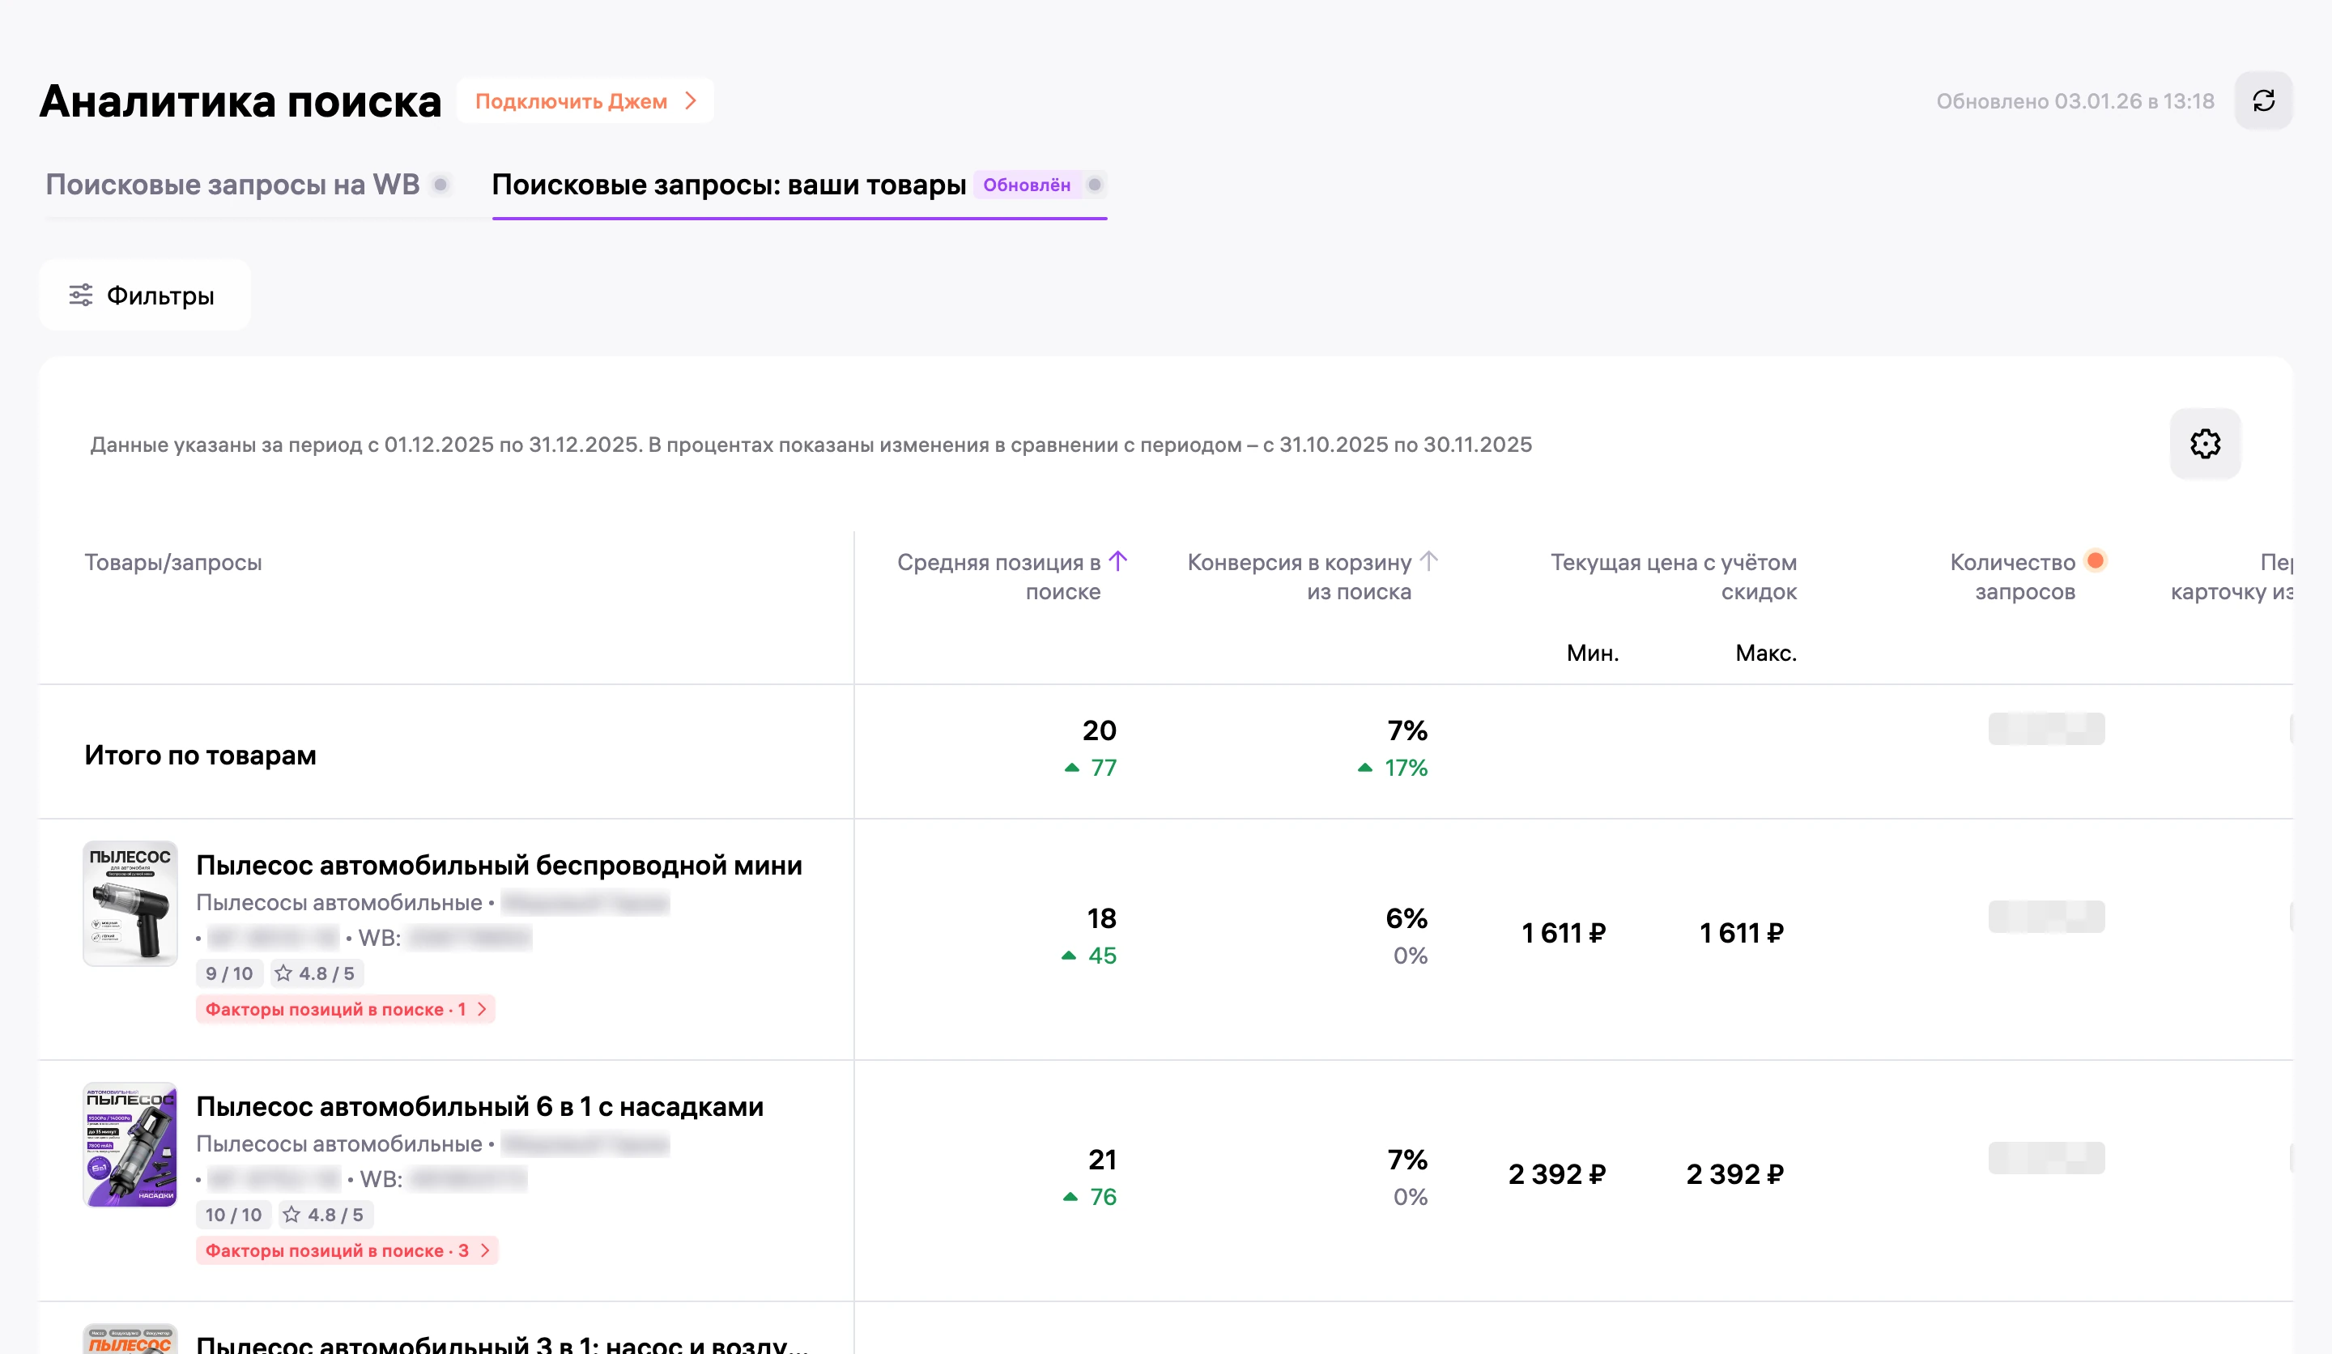This screenshot has height=1354, width=2332.
Task: Open the Фильтры panel
Action: point(144,296)
